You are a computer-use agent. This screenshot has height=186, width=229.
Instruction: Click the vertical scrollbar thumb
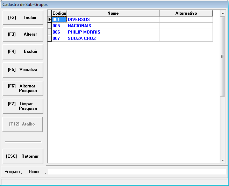click(x=223, y=56)
